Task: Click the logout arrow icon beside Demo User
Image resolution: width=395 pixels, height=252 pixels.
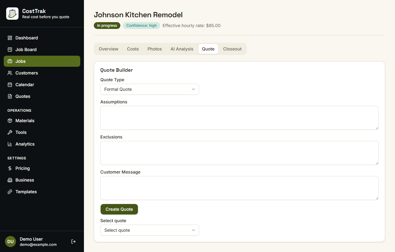Action: [73, 242]
